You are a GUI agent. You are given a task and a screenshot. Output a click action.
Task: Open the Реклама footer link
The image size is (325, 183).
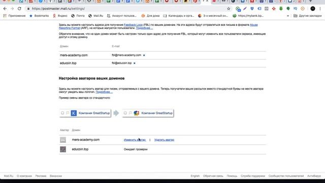(41, 176)
